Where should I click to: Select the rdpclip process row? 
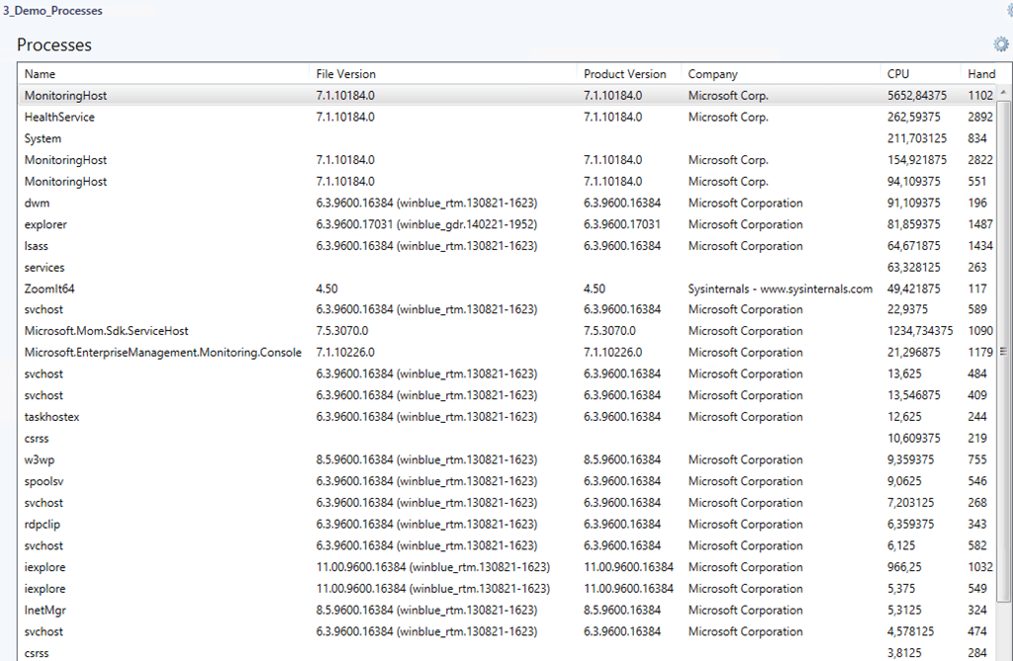coord(507,524)
